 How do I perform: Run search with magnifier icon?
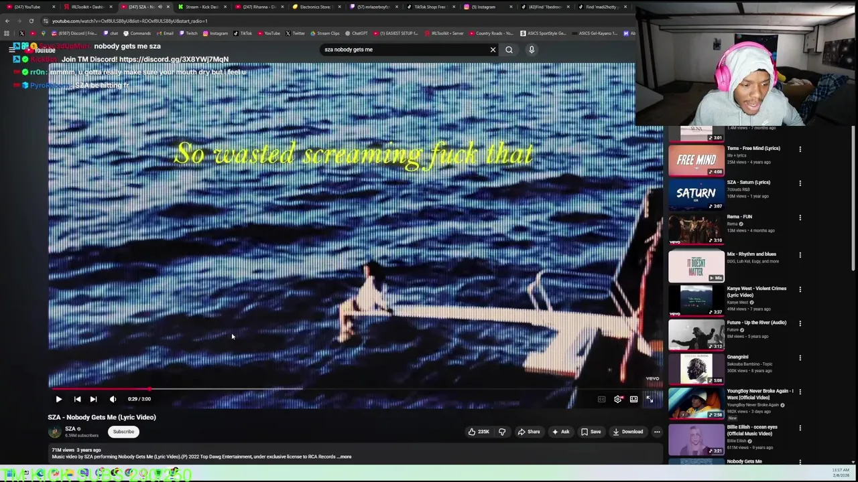pyautogui.click(x=509, y=50)
